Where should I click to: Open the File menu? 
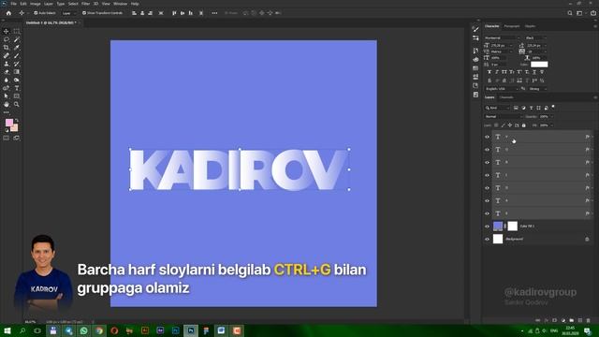pos(13,4)
